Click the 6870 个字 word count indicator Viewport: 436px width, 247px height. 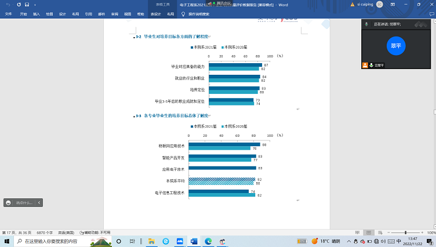tap(45, 233)
